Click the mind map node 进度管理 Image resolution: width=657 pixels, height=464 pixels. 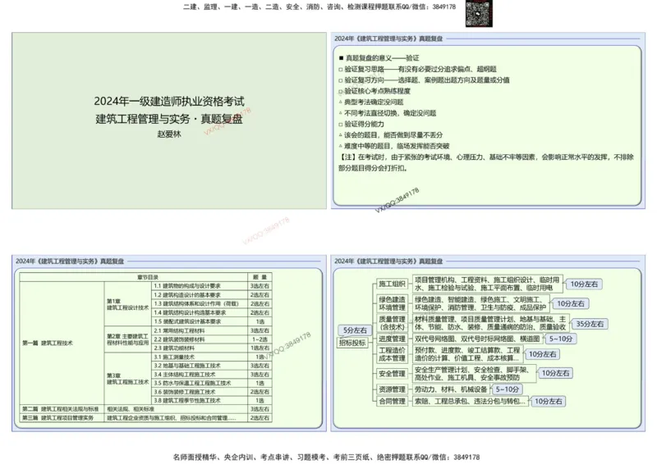[x=392, y=339]
